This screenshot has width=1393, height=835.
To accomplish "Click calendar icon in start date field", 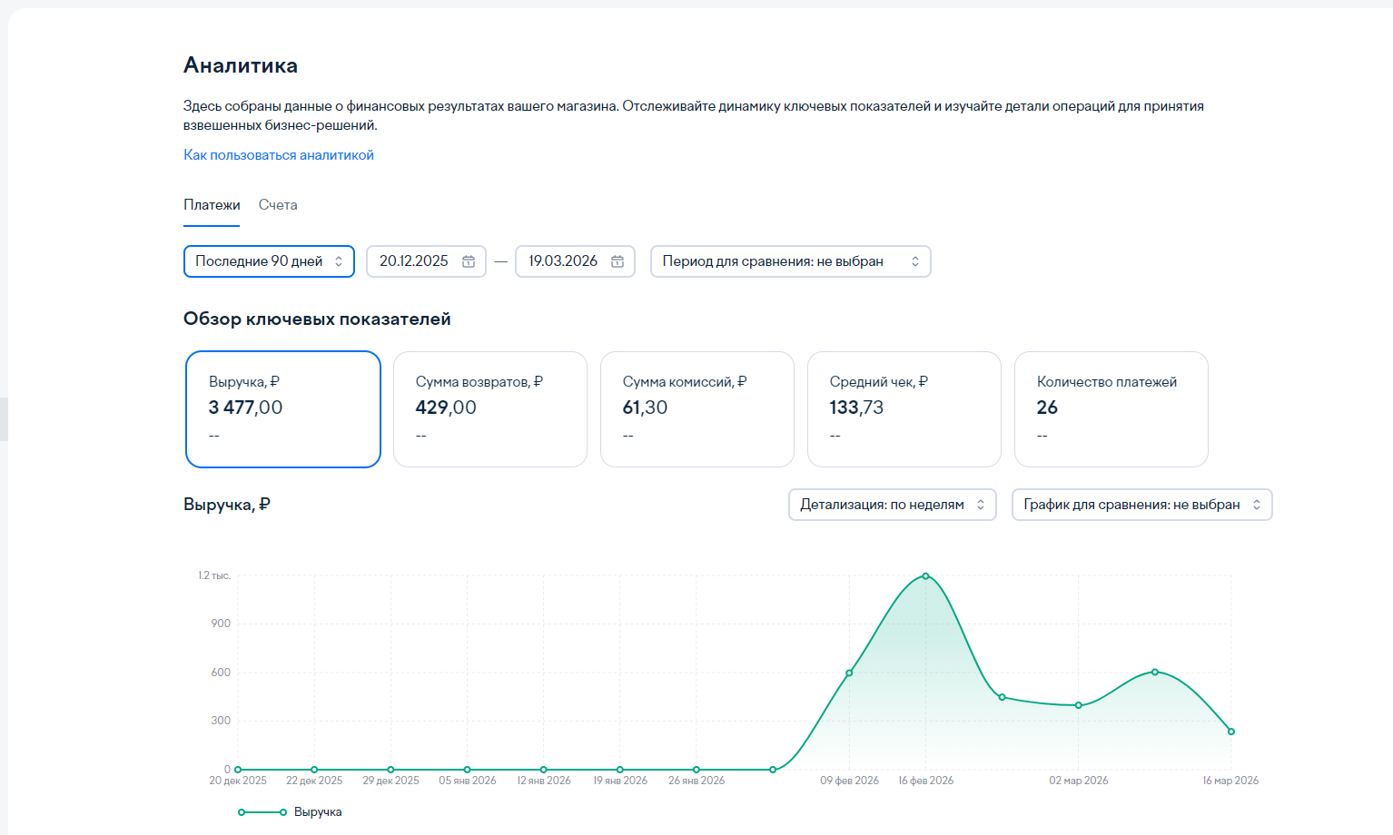I will point(469,261).
